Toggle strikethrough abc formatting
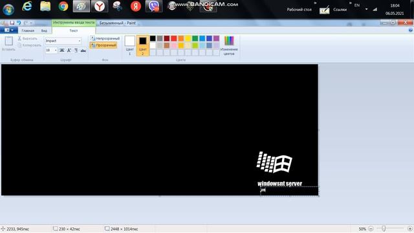The width and height of the screenshot is (414, 233). click(x=83, y=50)
